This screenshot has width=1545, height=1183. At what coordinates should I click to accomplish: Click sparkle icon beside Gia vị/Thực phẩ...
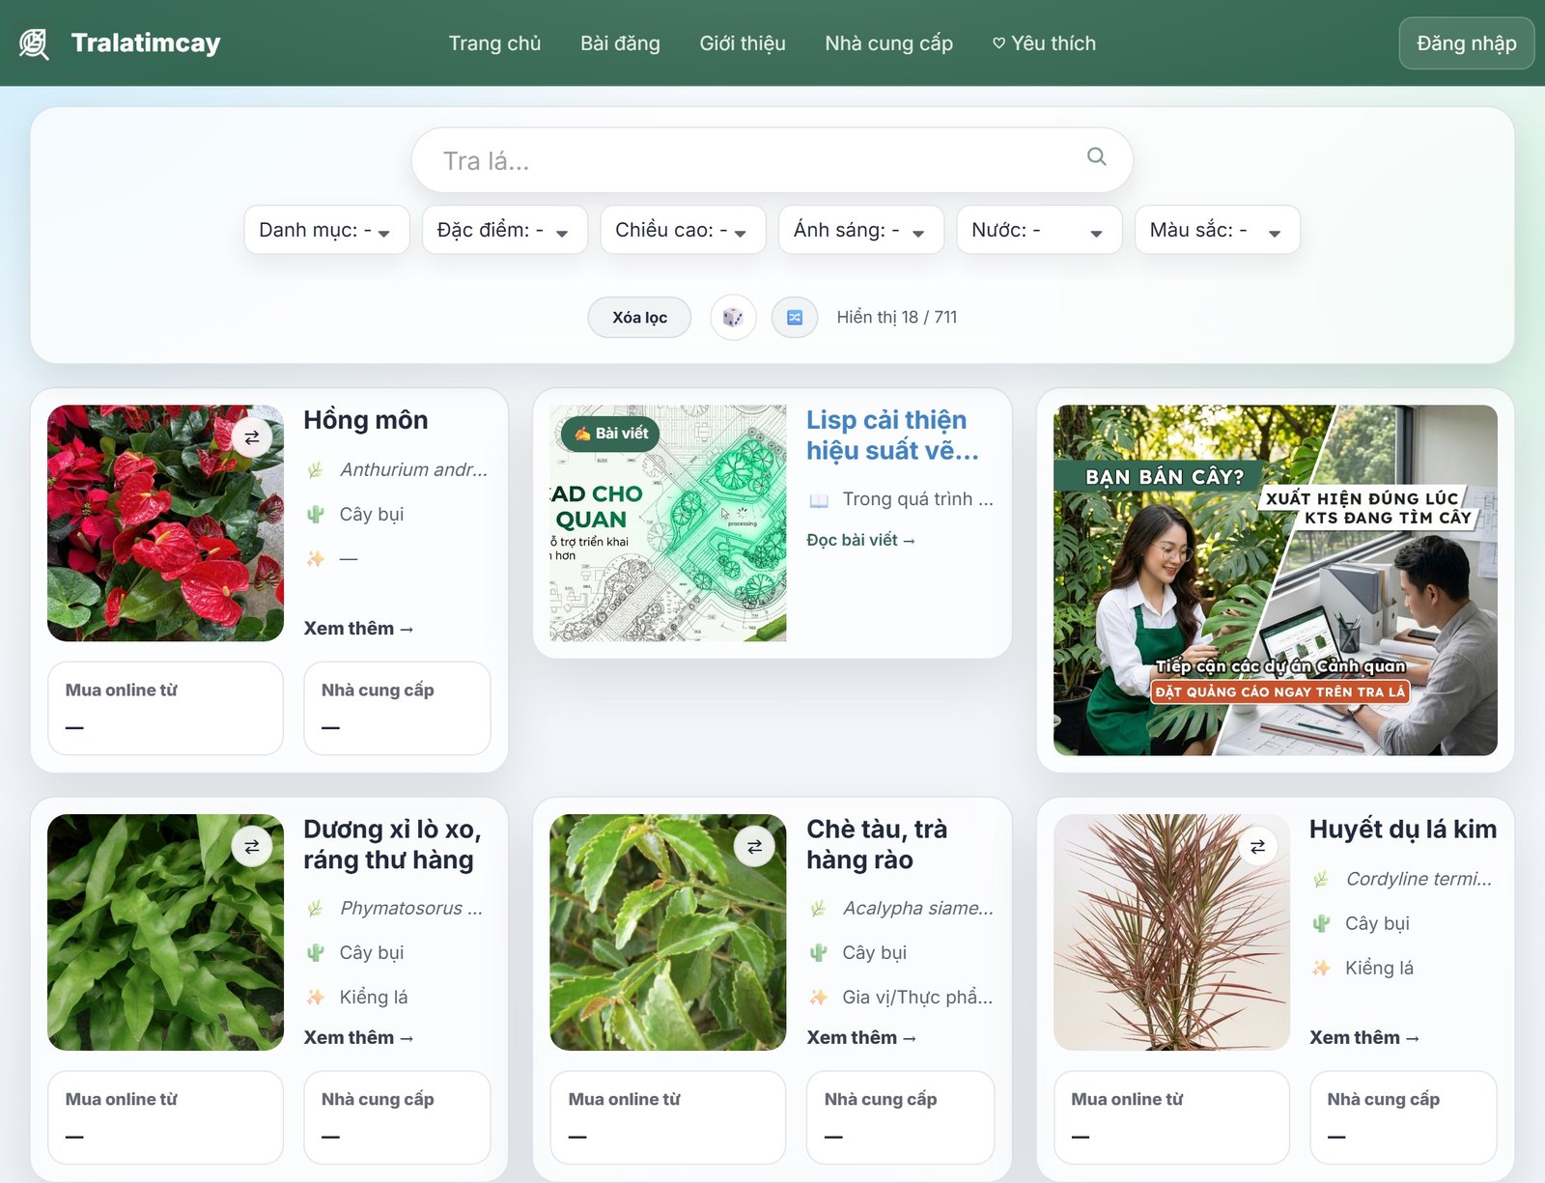(x=819, y=997)
